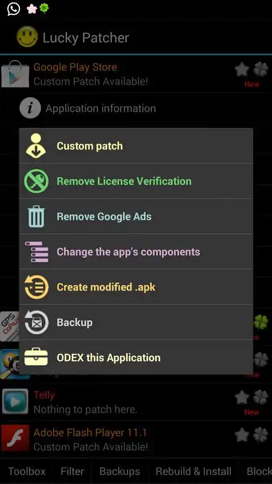Tap the Backup circular arrow icon
This screenshot has height=484, width=272.
tap(36, 322)
